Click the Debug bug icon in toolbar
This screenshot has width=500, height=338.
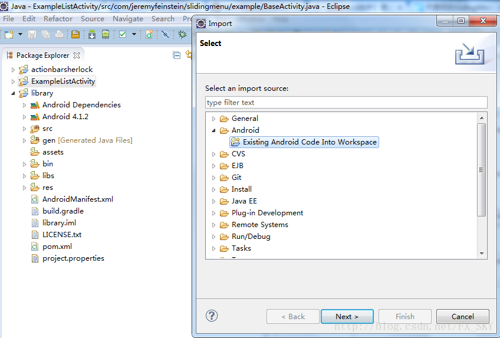(x=182, y=34)
